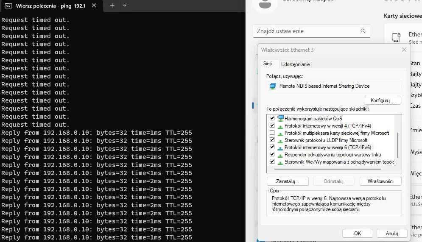Select the Wiersz polecenia ping tab
Image resolution: width=422 pixels, height=242 pixels.
(x=52, y=6)
